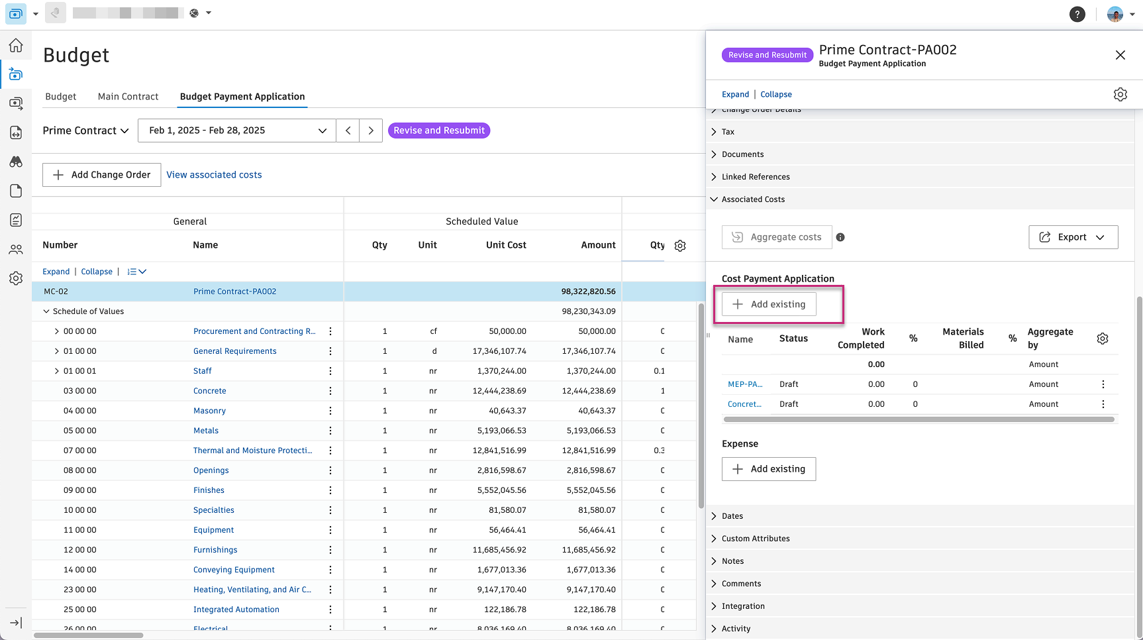
Task: Open column settings gear in budget table
Action: (680, 246)
